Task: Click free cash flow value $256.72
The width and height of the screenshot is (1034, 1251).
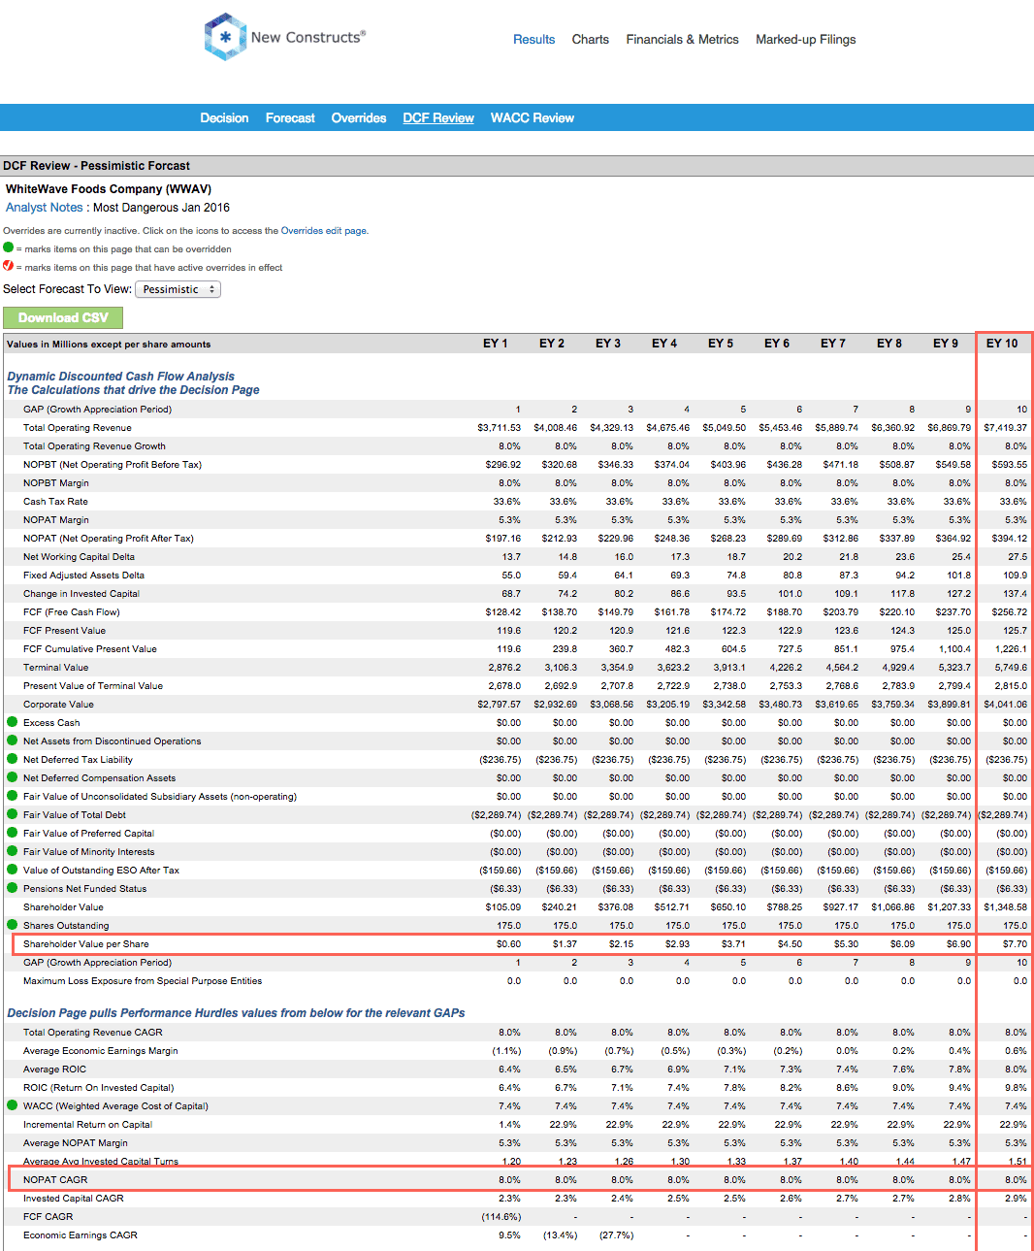Action: point(1009,612)
